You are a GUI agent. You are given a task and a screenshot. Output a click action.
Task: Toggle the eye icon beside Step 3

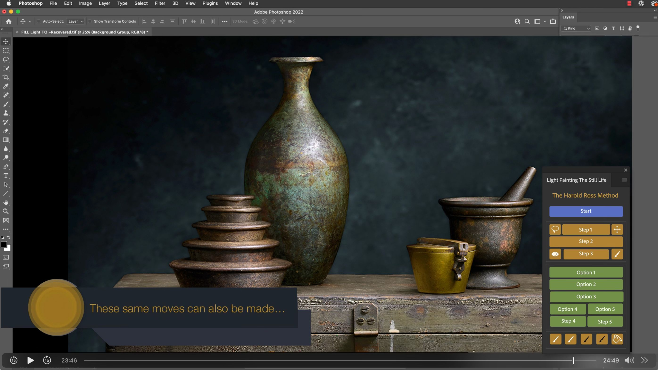click(x=555, y=254)
